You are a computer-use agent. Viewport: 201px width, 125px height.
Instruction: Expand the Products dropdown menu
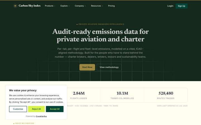[x=50, y=6]
